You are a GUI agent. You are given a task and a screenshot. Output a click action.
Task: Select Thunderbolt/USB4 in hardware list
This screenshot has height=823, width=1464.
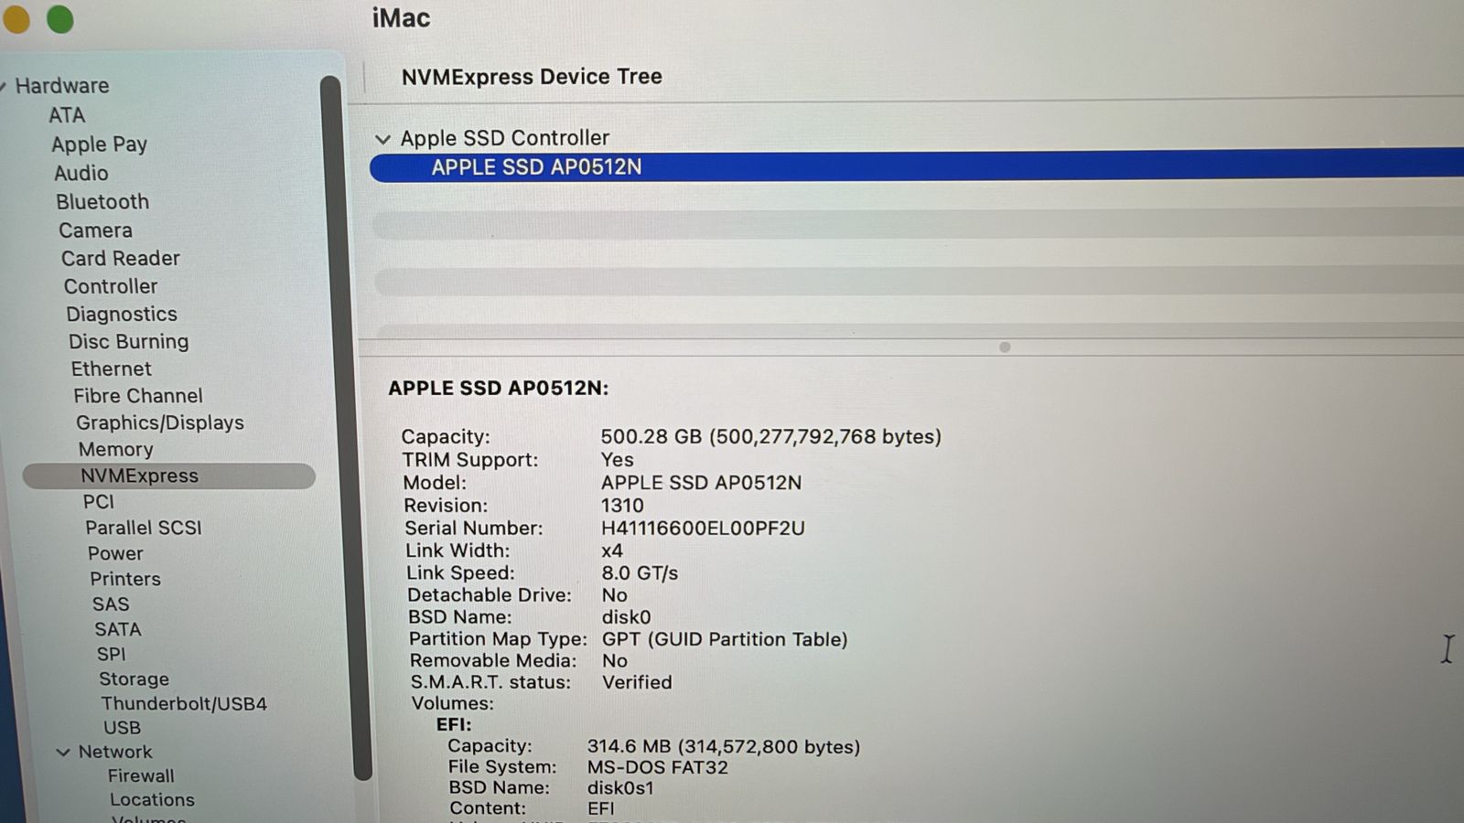pyautogui.click(x=184, y=703)
